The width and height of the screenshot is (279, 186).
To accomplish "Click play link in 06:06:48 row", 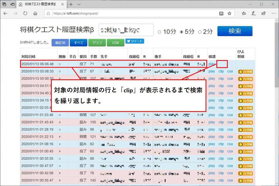I will tap(211, 64).
